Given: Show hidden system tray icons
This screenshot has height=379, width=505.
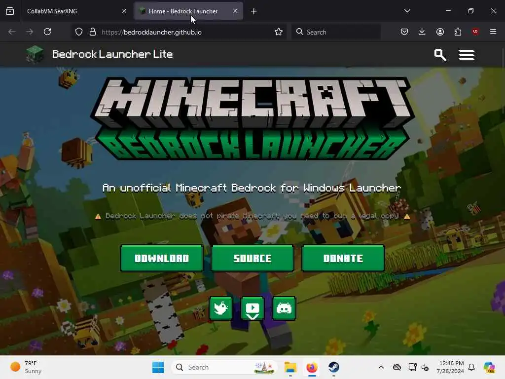Looking at the screenshot, I should click(x=381, y=367).
